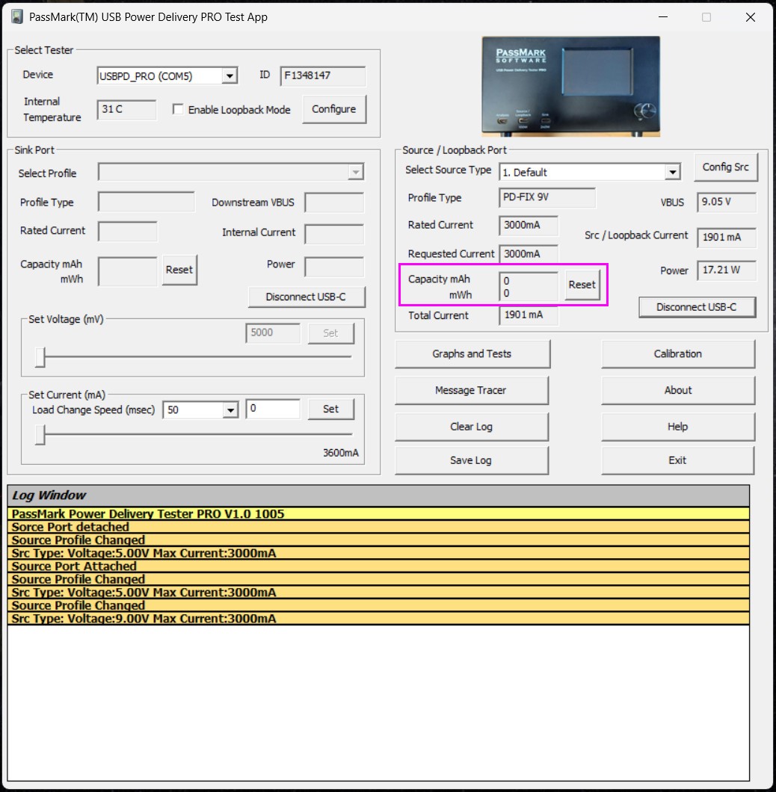Select log line 'Src Type: Voltage:9.00V Max Current:3000mA'
The height and width of the screenshot is (792, 776).
(x=378, y=619)
